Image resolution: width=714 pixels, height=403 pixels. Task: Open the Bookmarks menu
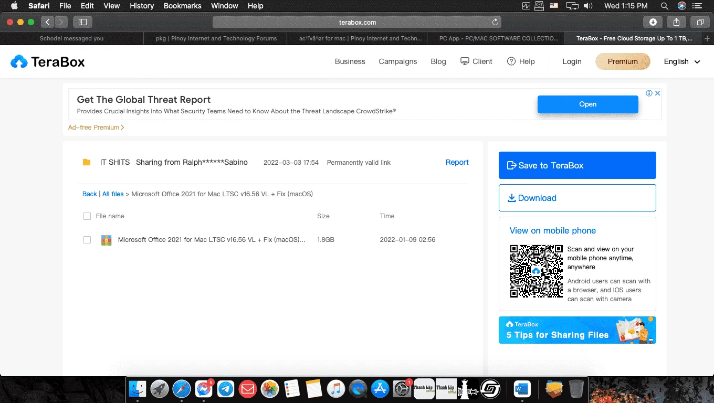point(183,6)
